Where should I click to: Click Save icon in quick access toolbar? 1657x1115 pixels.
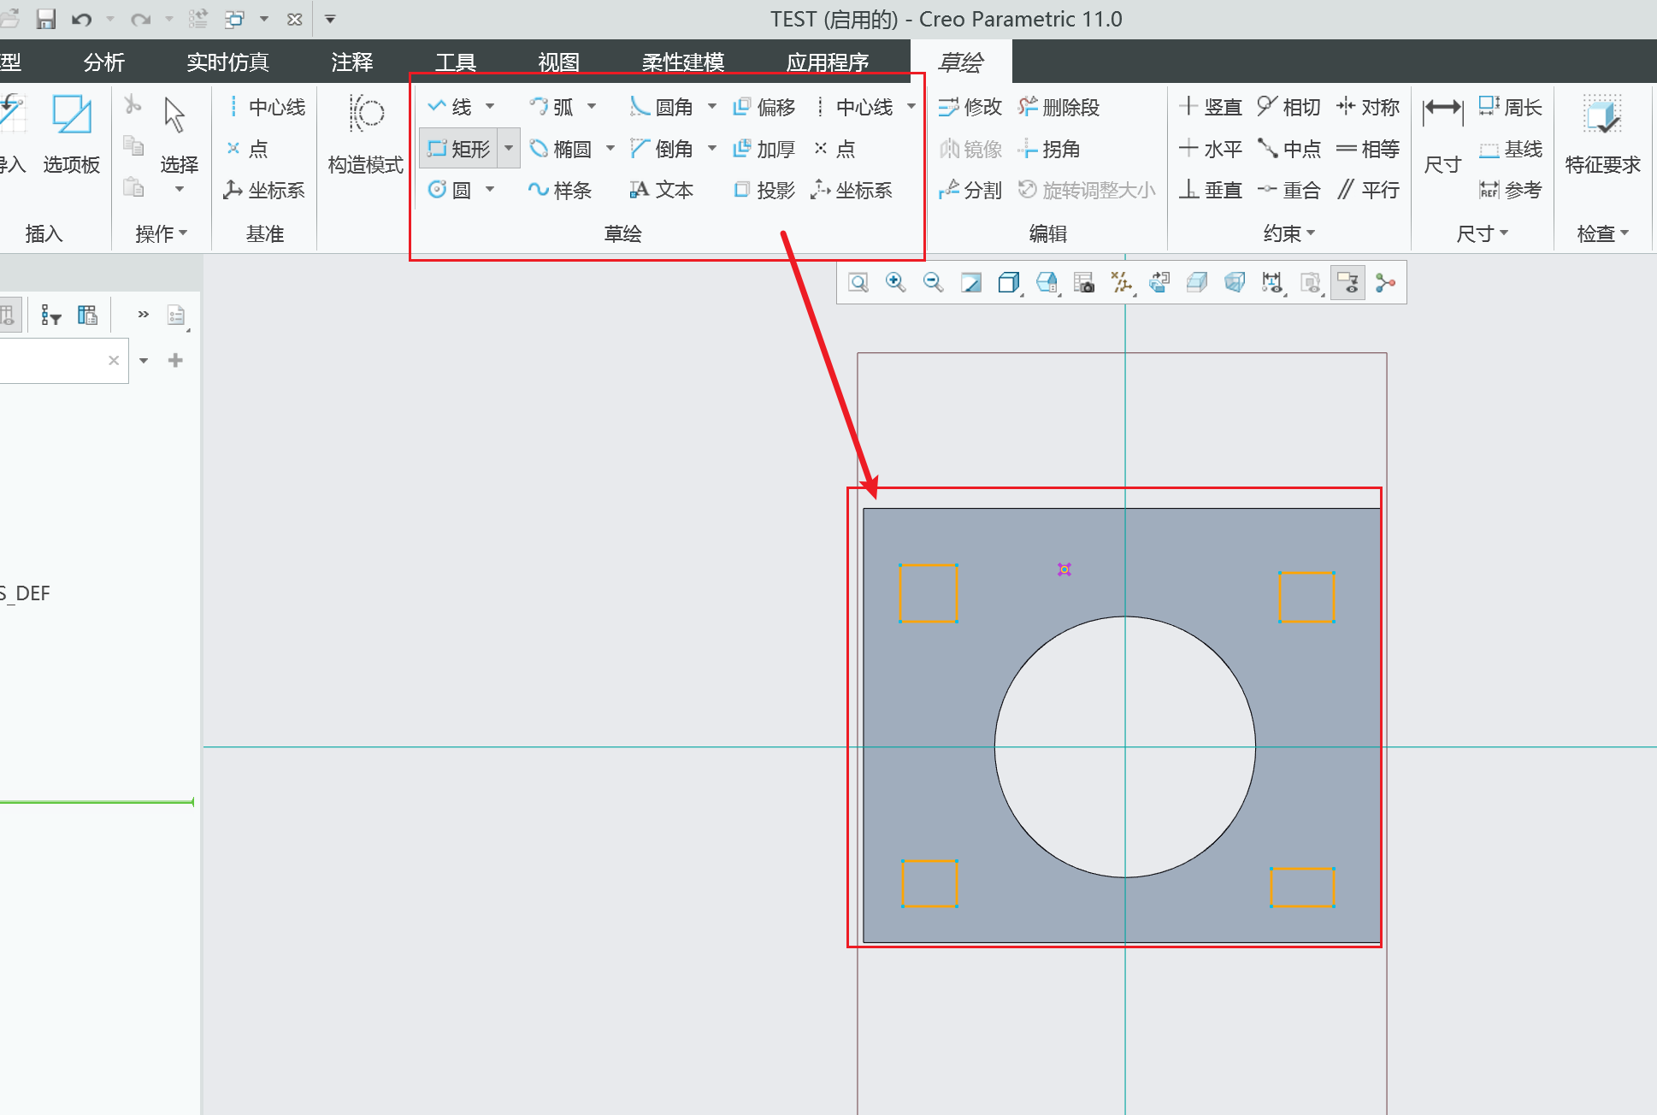(45, 19)
